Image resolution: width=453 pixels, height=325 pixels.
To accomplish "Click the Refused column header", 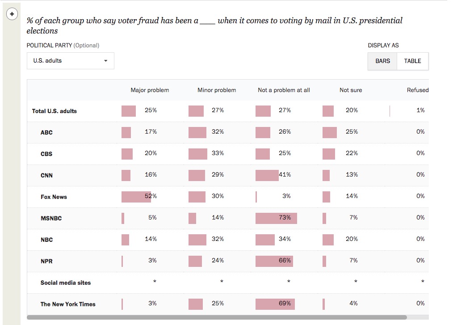I will (x=417, y=90).
